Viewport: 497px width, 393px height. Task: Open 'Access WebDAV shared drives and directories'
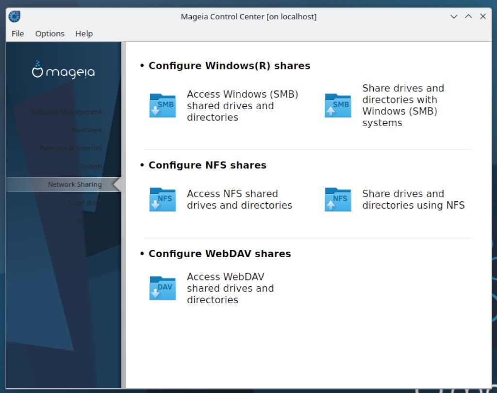pyautogui.click(x=230, y=288)
